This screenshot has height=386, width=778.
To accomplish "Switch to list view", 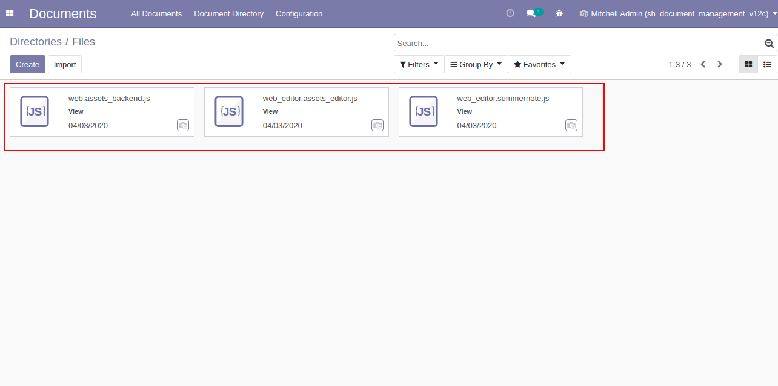I will 767,64.
